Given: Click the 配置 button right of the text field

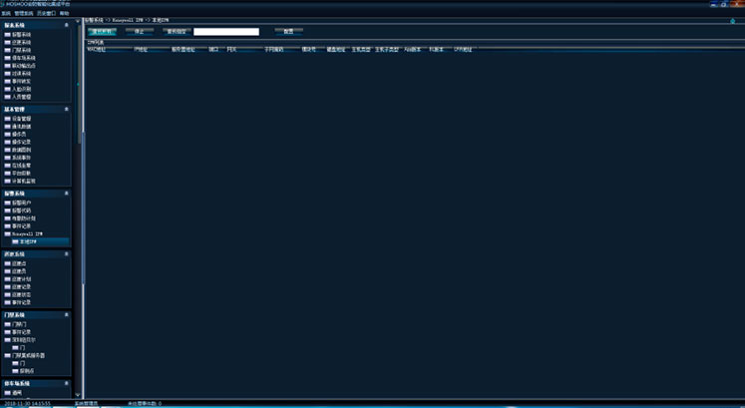Looking at the screenshot, I should pos(289,32).
